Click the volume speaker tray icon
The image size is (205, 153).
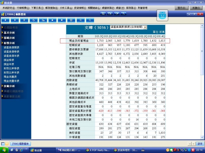(178, 150)
